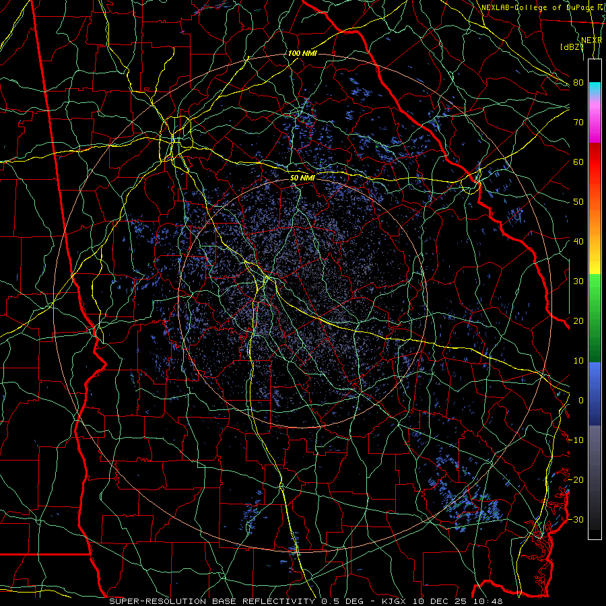
Task: Click the 10 value on the dBZ scale
Action: coord(578,361)
